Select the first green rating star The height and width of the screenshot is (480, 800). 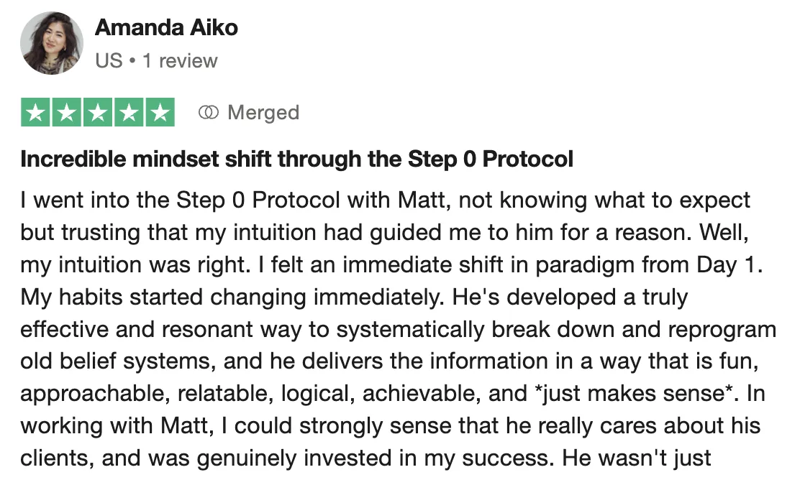[36, 112]
